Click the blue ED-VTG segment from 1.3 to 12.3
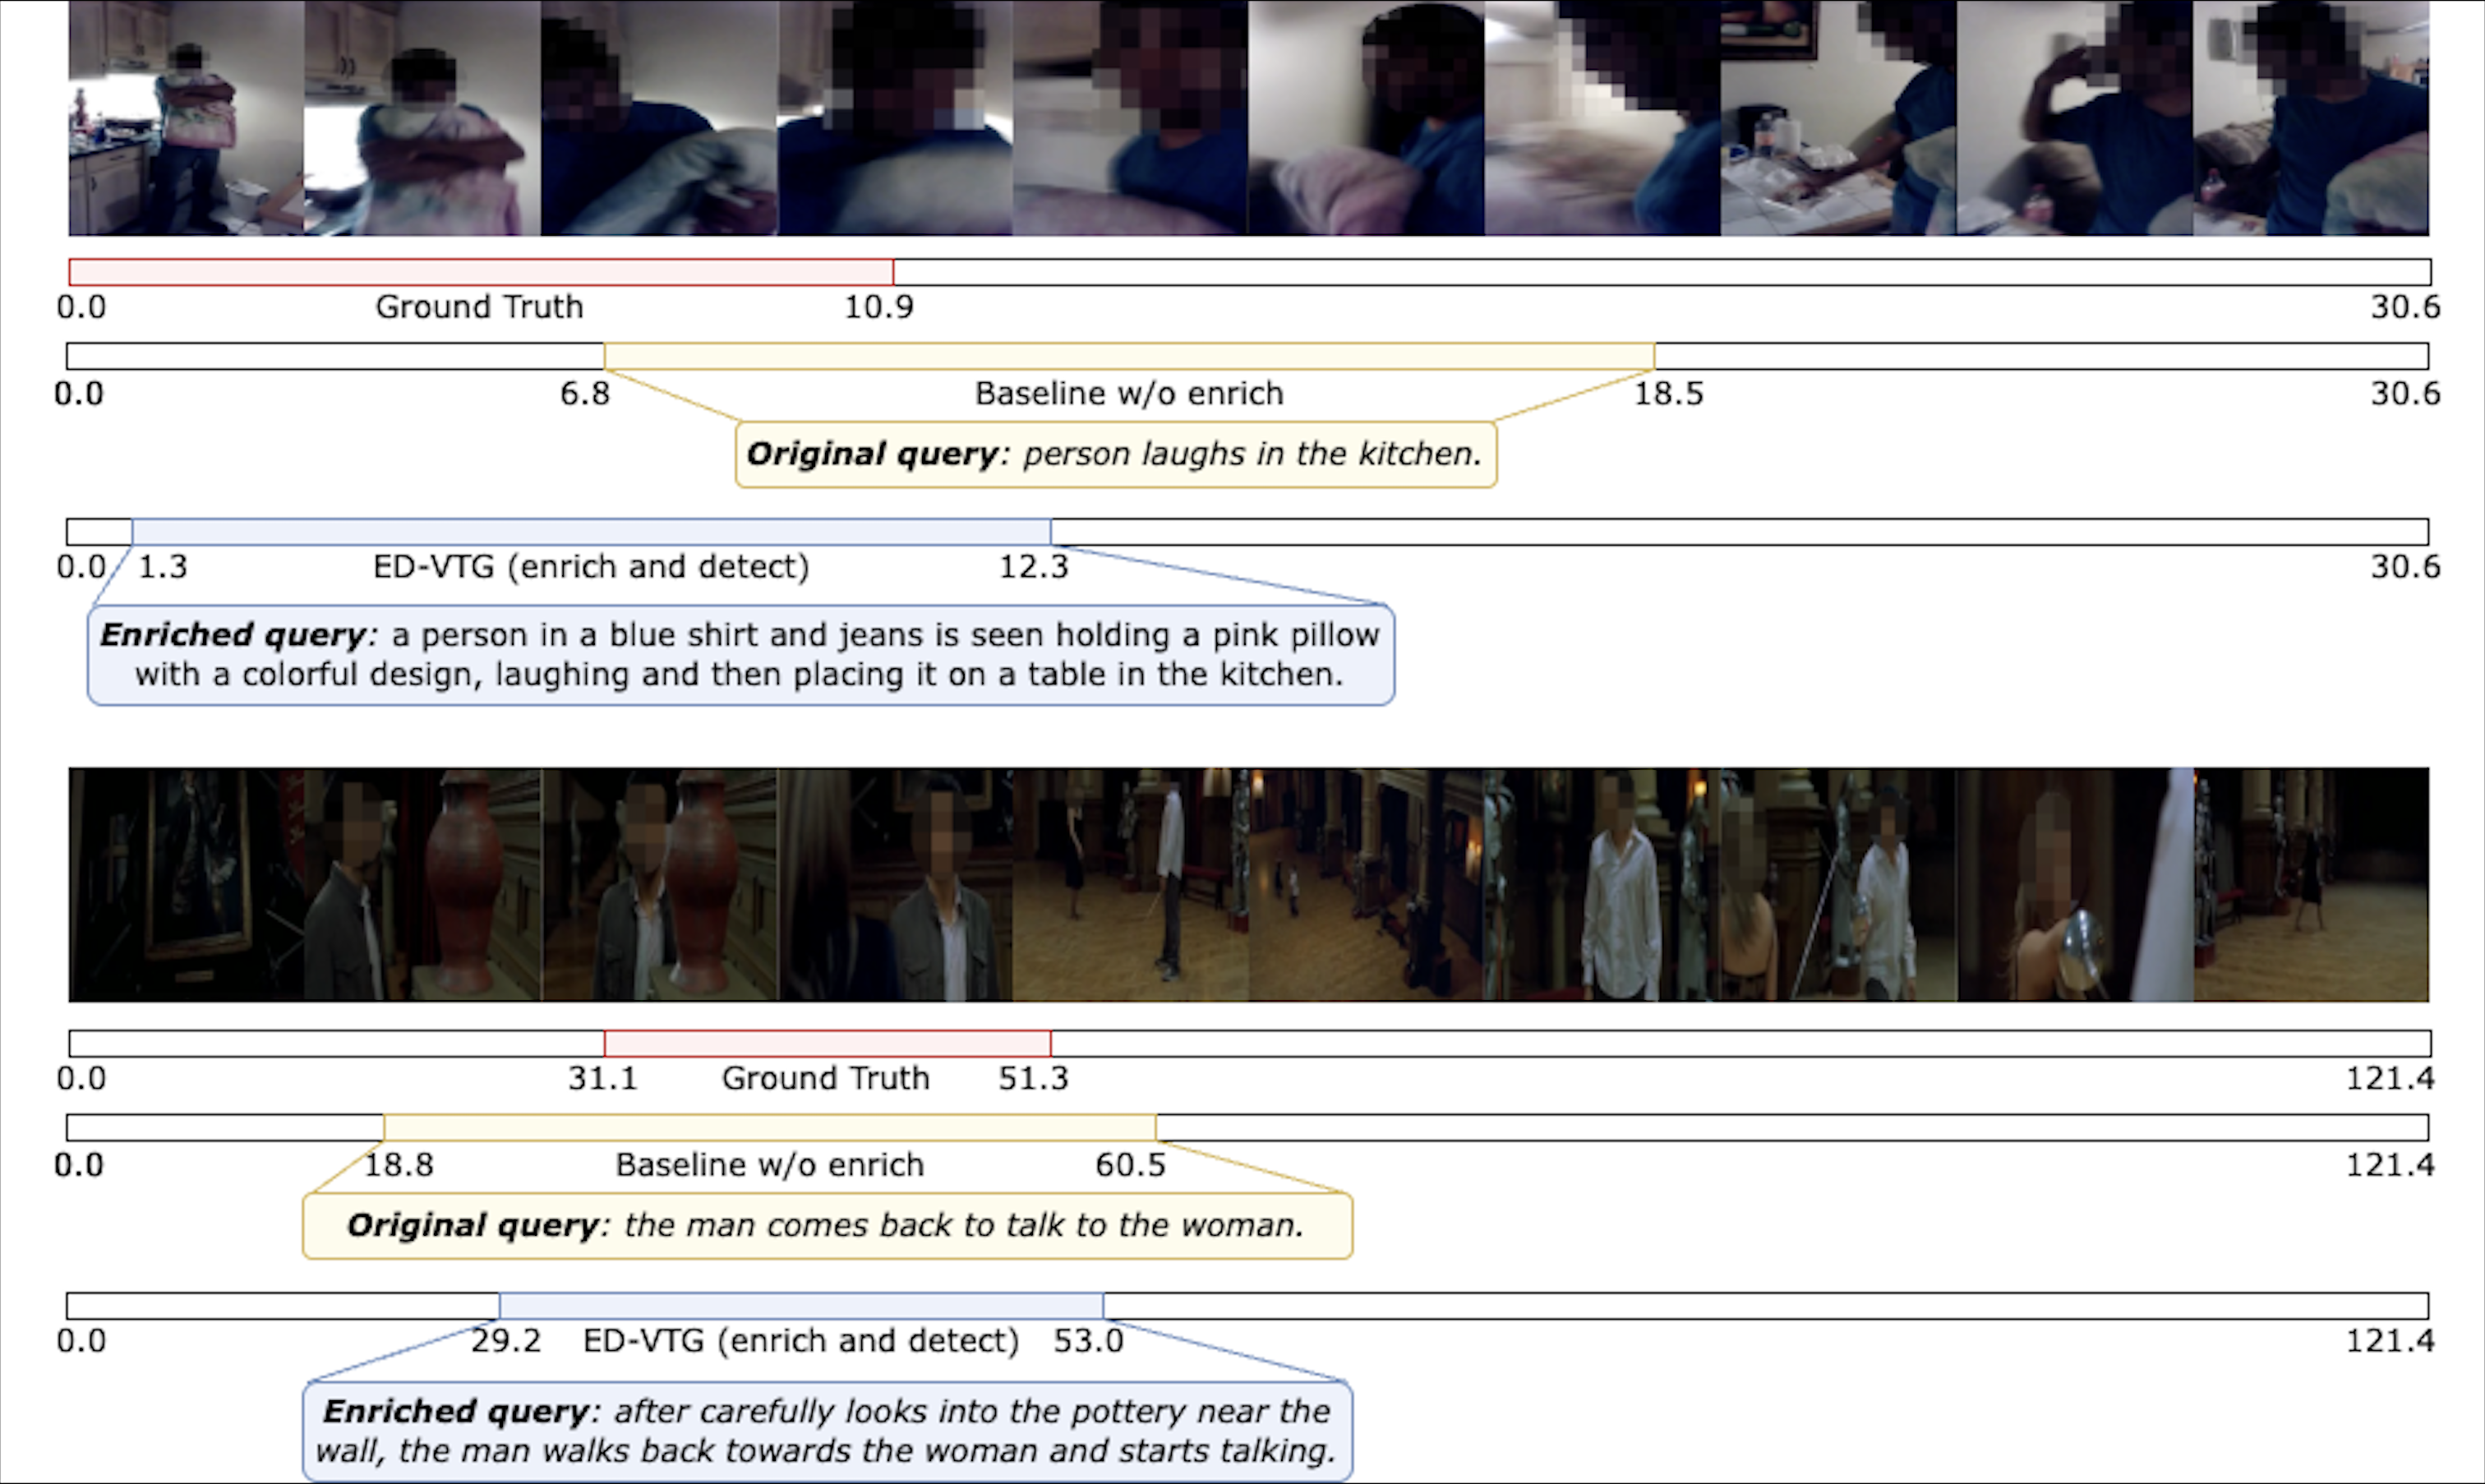 590,532
